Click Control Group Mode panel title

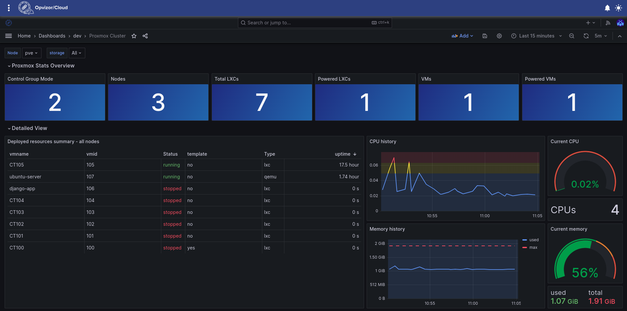pos(30,79)
